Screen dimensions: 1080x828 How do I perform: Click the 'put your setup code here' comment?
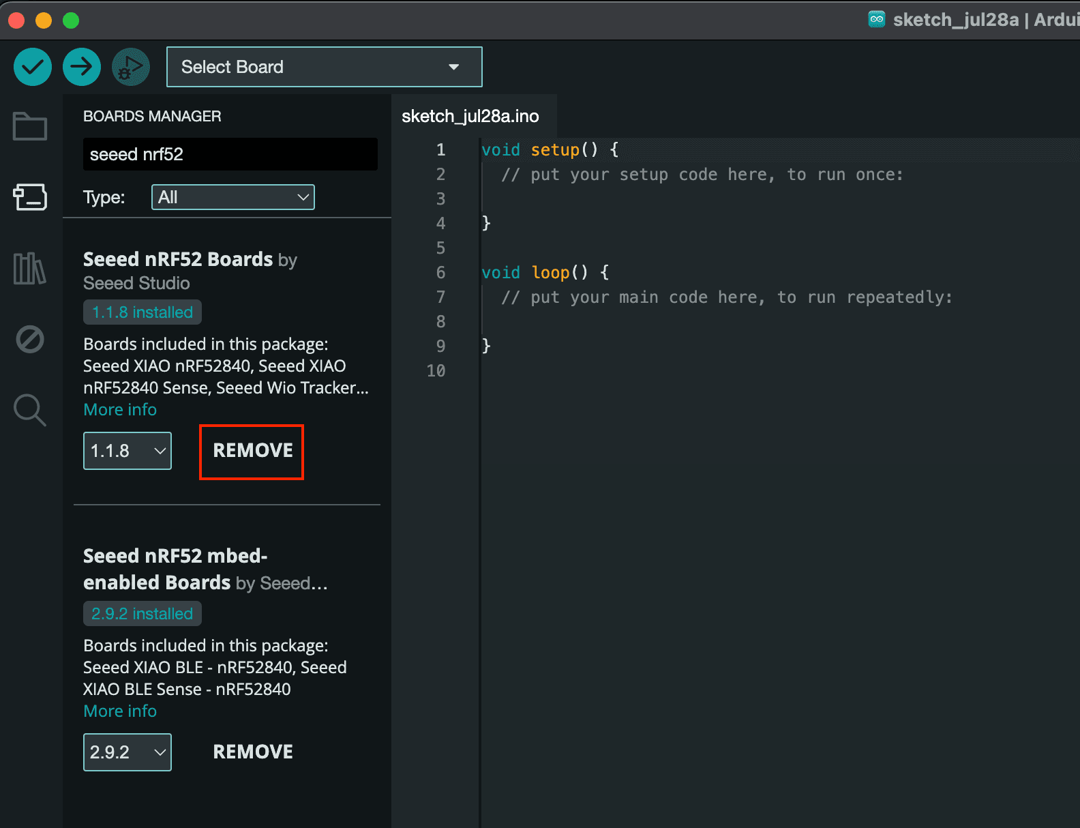[702, 175]
